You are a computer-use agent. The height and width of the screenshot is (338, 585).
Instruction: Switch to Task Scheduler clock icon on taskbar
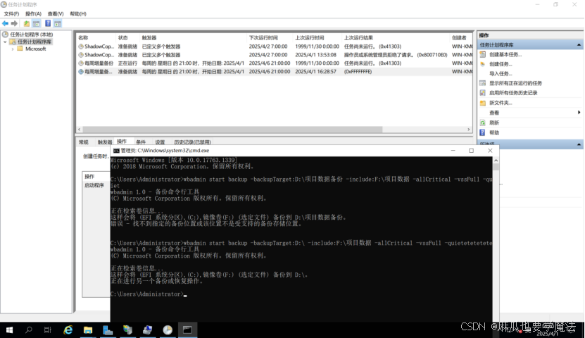[168, 330]
